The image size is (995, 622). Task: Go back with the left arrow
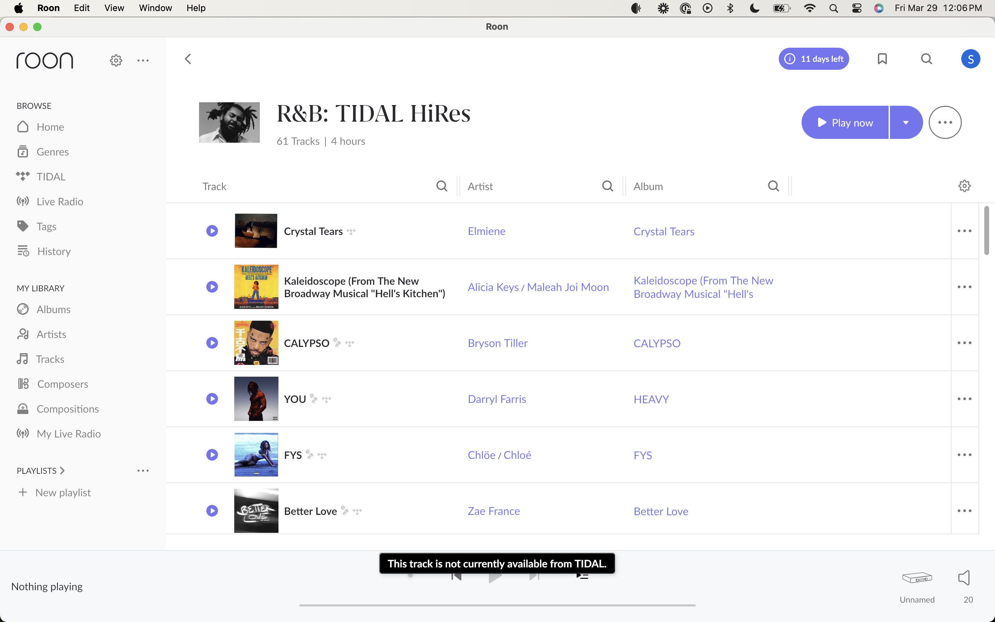188,59
